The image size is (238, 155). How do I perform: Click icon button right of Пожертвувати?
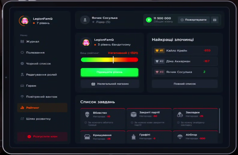215,20
